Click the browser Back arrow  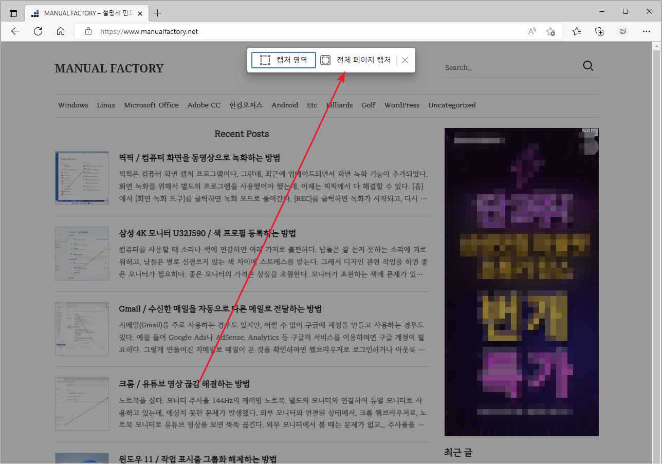pos(15,31)
